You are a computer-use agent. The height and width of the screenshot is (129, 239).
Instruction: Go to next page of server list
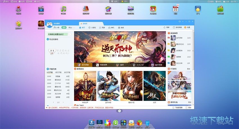(x=63, y=102)
